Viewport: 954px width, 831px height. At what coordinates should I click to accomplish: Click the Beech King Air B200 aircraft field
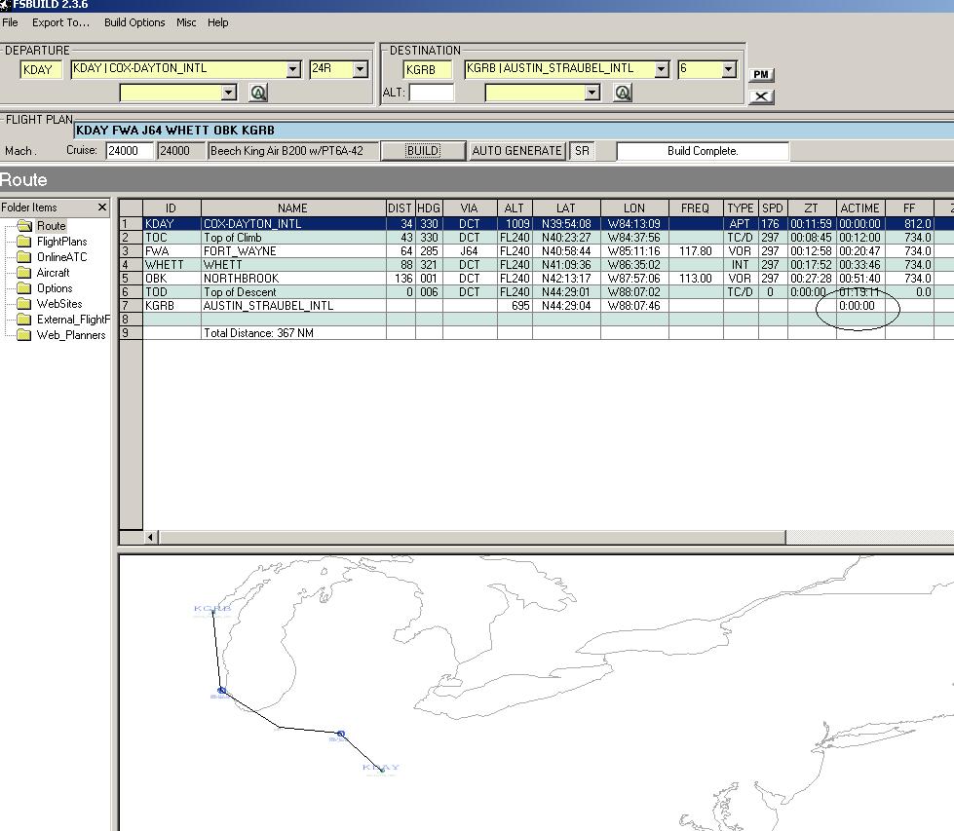pyautogui.click(x=292, y=151)
